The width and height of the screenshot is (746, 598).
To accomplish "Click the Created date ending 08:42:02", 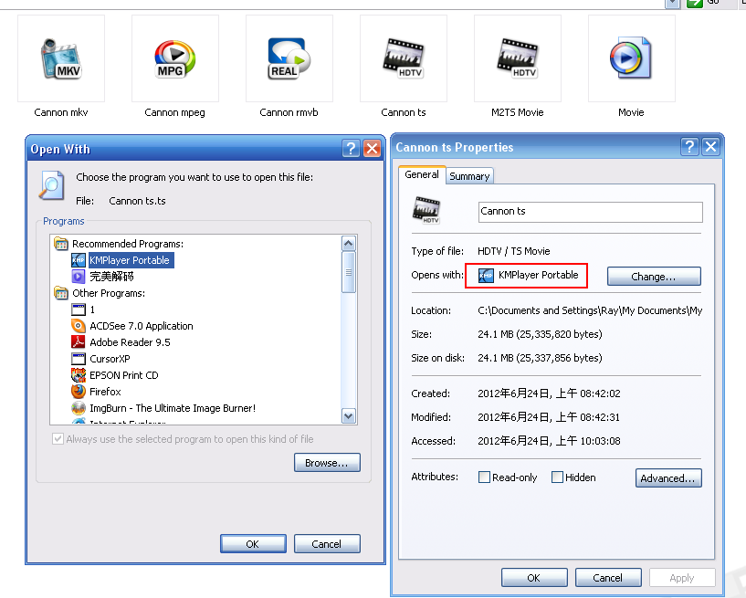I will 549,393.
